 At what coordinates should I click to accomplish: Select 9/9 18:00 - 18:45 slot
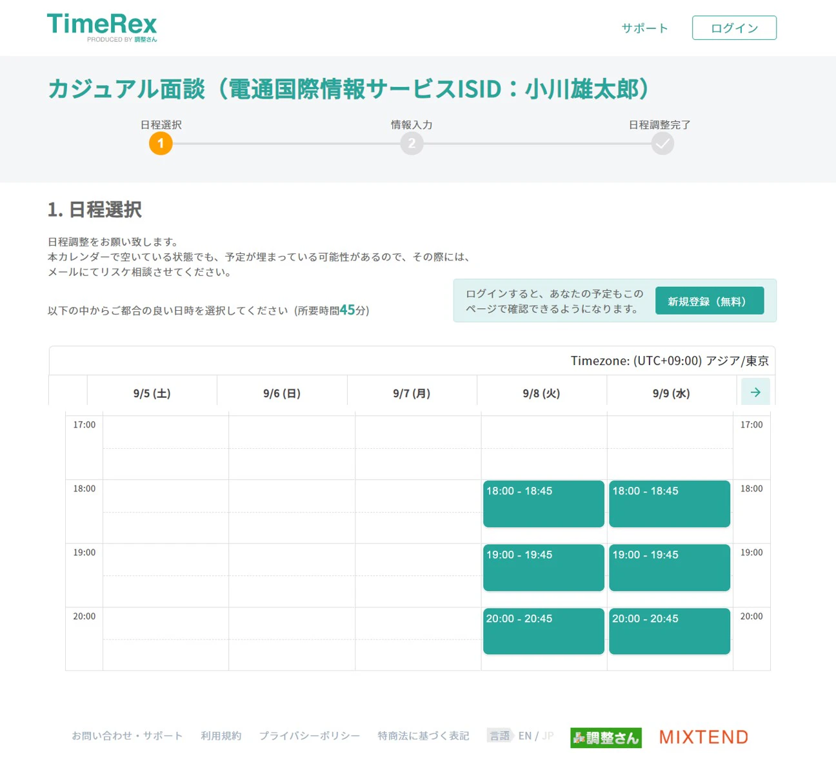670,504
